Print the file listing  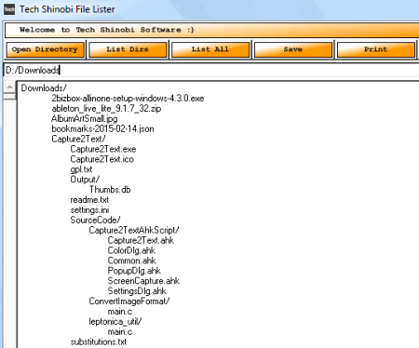(x=375, y=49)
